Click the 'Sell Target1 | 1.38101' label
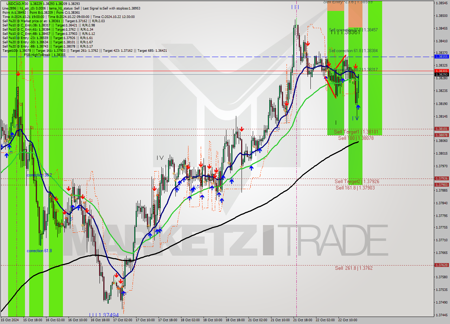This screenshot has height=324, width=450. (356, 132)
